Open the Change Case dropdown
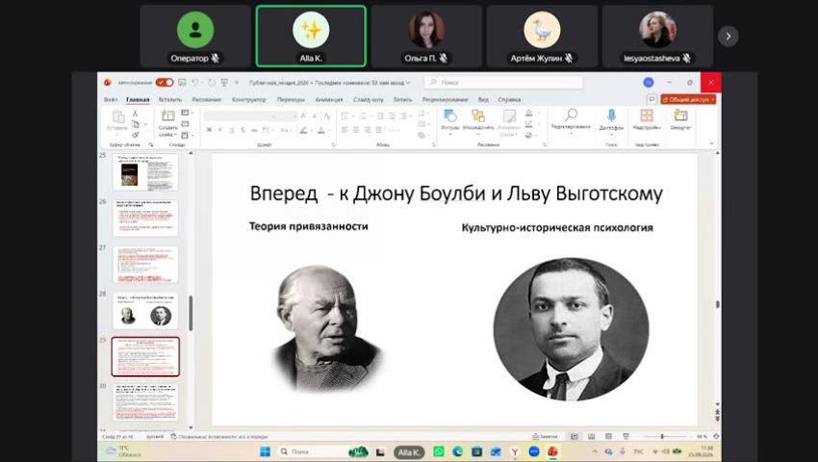Image resolution: width=818 pixels, height=462 pixels. click(286, 130)
